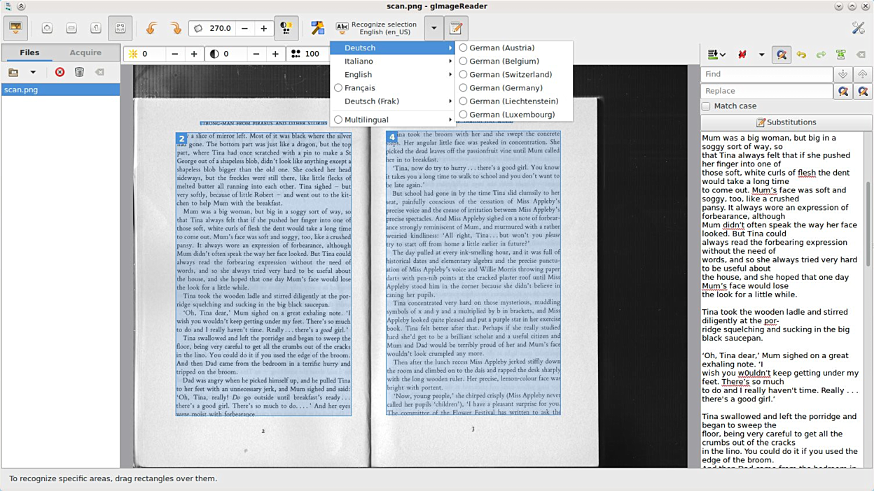Open the recognition language dropdown arrow

pyautogui.click(x=433, y=29)
